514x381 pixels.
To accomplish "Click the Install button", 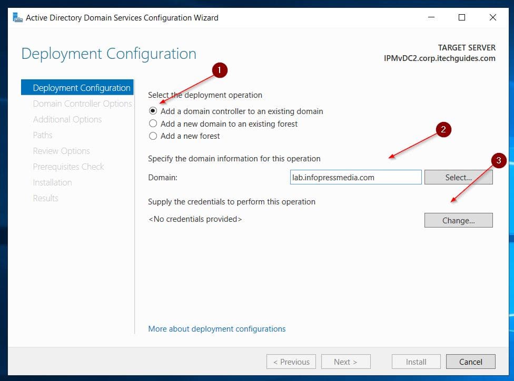I will click(x=416, y=362).
